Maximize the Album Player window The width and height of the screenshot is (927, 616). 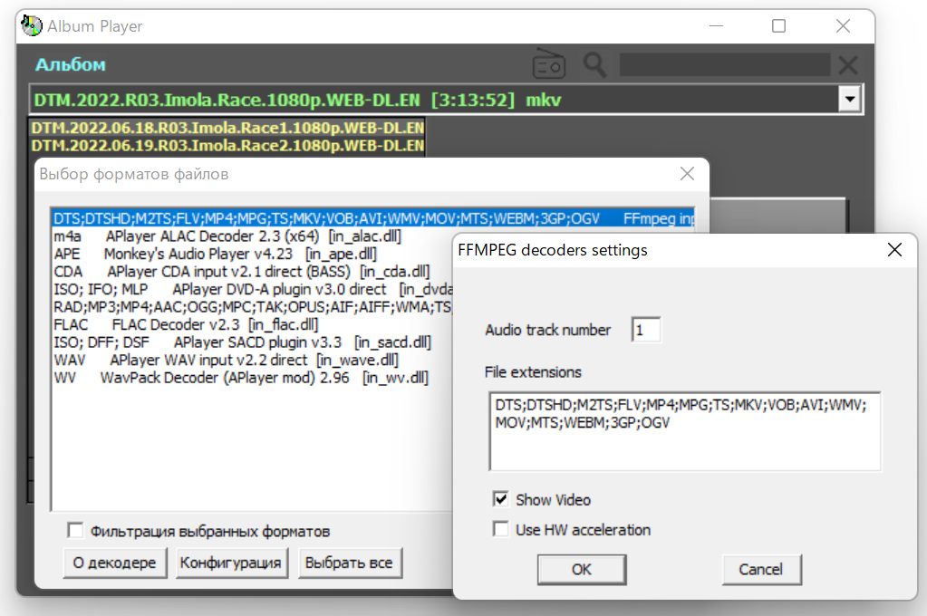coord(778,26)
